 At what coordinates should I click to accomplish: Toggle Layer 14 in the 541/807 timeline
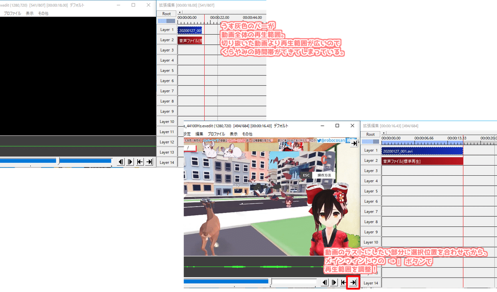point(166,163)
